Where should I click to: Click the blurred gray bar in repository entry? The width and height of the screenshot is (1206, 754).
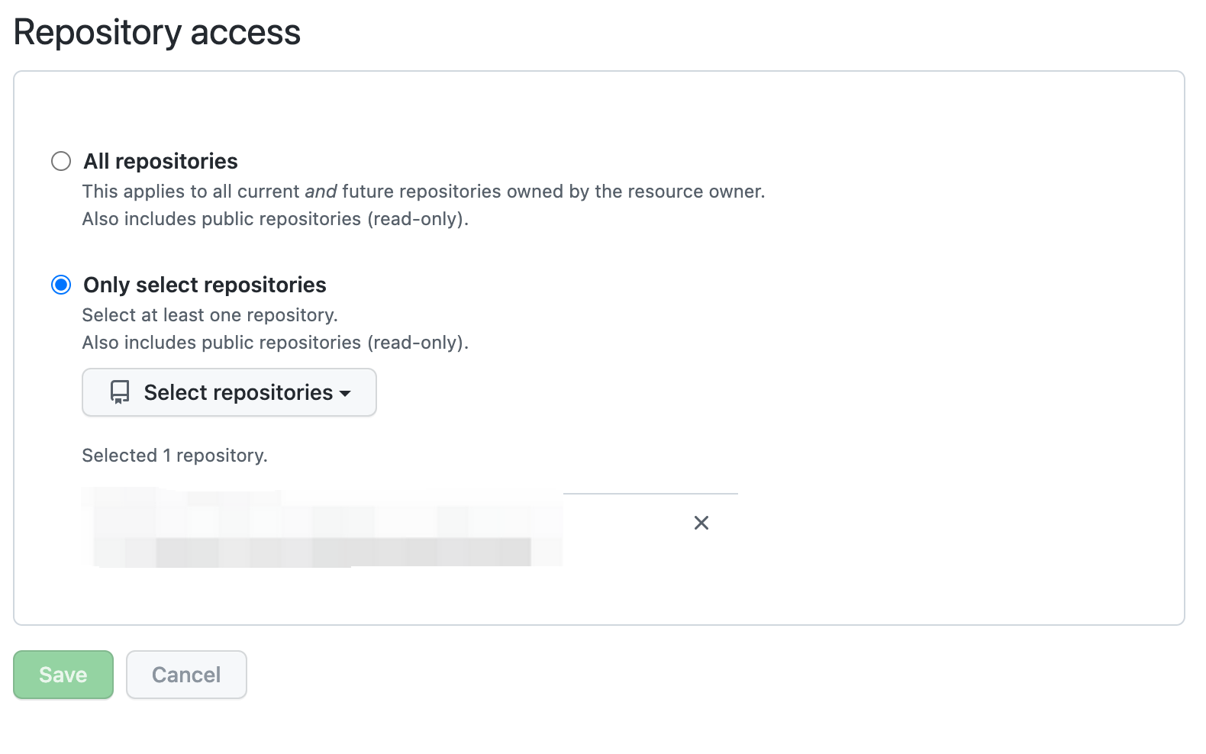343,552
